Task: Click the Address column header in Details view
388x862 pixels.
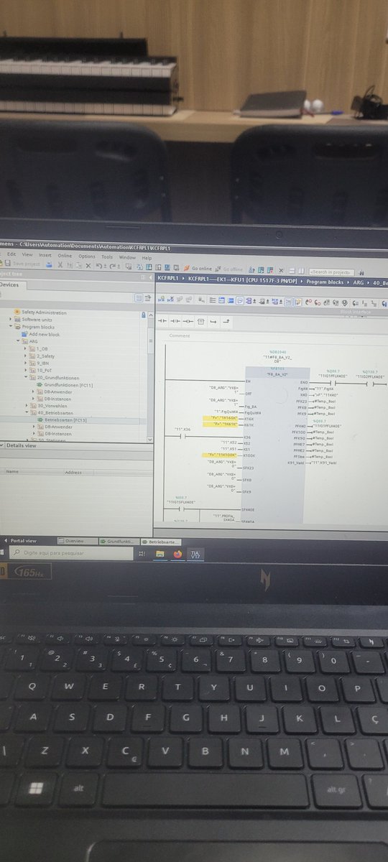Action: pyautogui.click(x=73, y=473)
